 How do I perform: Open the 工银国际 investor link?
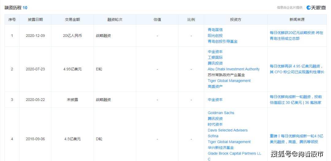(215, 57)
